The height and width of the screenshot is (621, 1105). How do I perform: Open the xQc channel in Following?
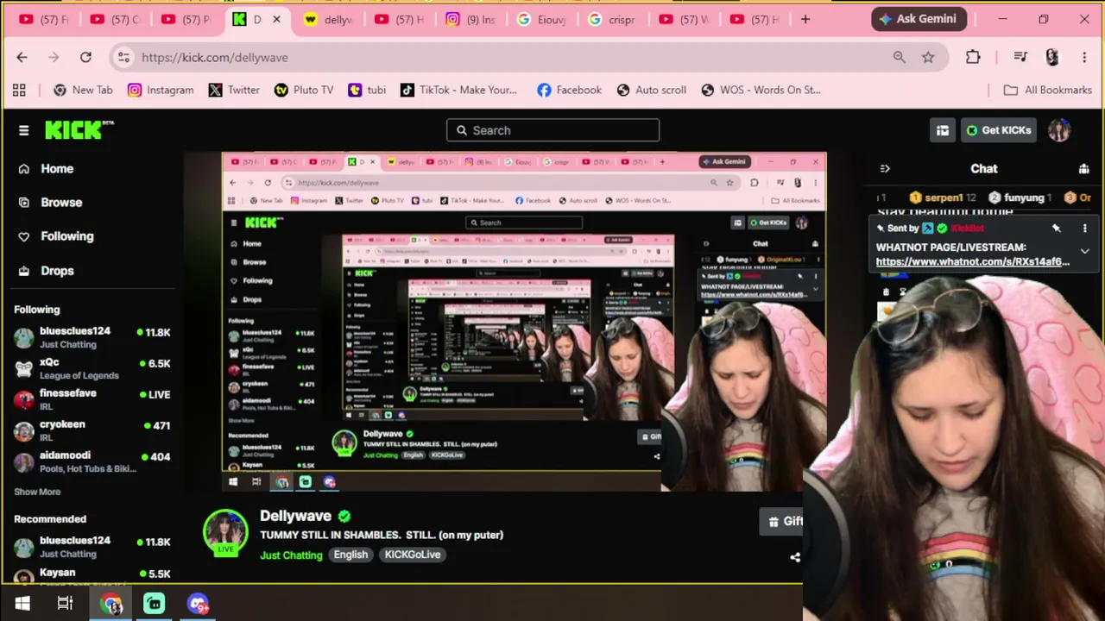(92, 368)
